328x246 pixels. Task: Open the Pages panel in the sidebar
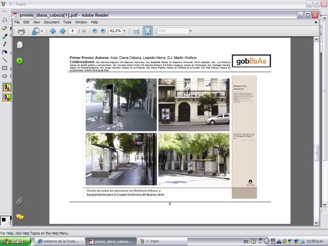click(20, 45)
